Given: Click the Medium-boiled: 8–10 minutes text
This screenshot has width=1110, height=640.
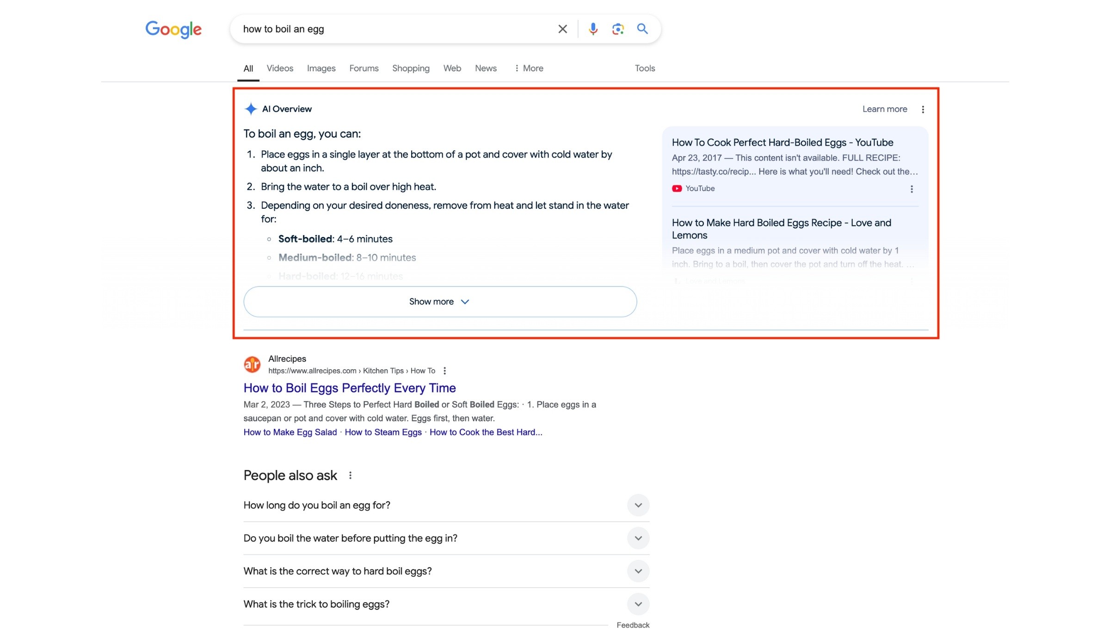Looking at the screenshot, I should click(x=347, y=257).
